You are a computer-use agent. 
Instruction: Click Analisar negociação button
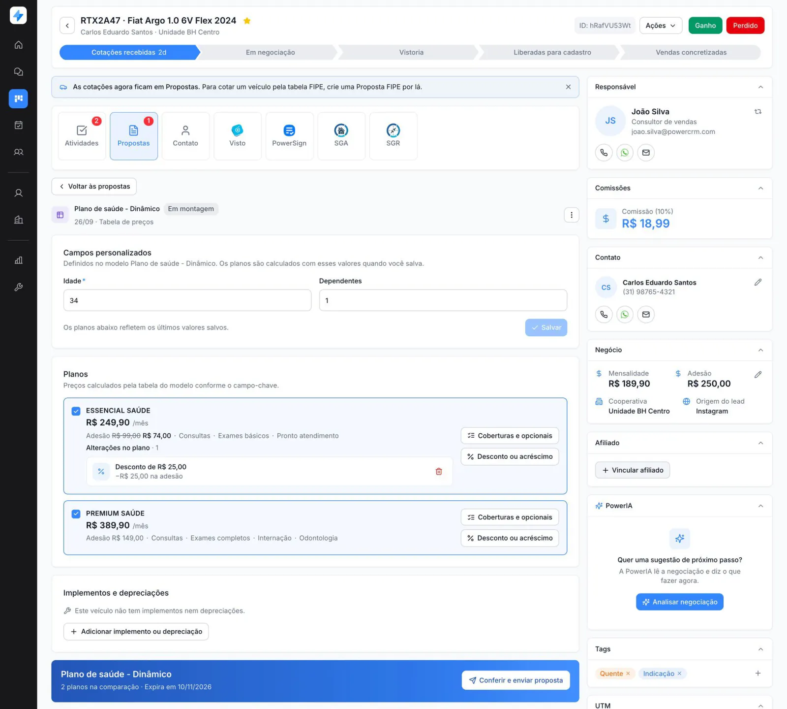point(679,602)
